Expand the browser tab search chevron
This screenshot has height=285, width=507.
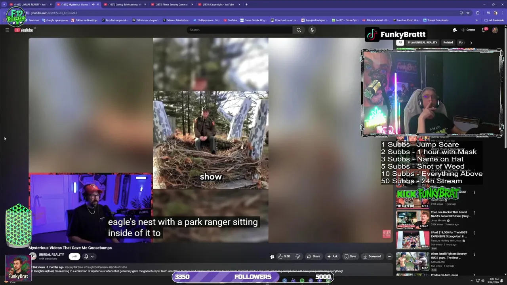coord(4,4)
